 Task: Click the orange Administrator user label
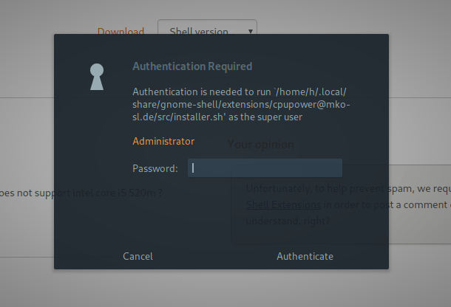(x=163, y=141)
